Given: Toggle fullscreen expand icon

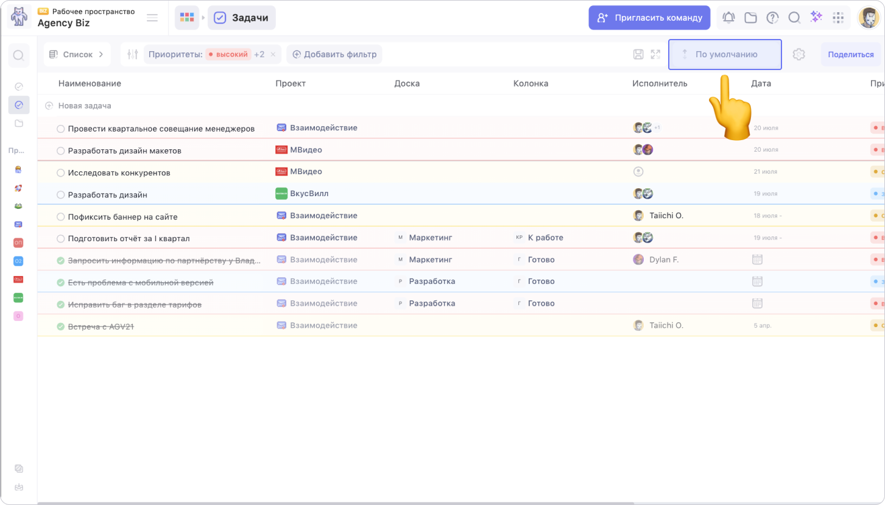Looking at the screenshot, I should (655, 54).
